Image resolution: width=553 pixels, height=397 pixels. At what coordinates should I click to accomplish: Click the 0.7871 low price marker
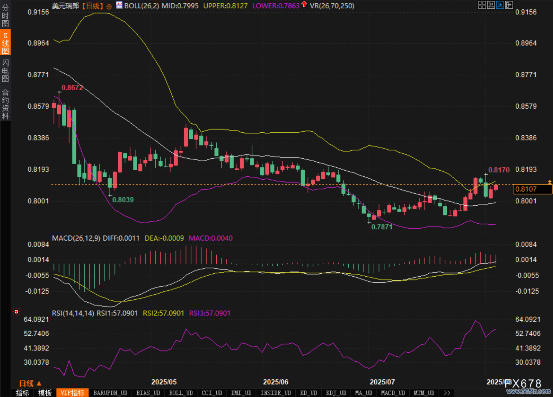point(382,227)
